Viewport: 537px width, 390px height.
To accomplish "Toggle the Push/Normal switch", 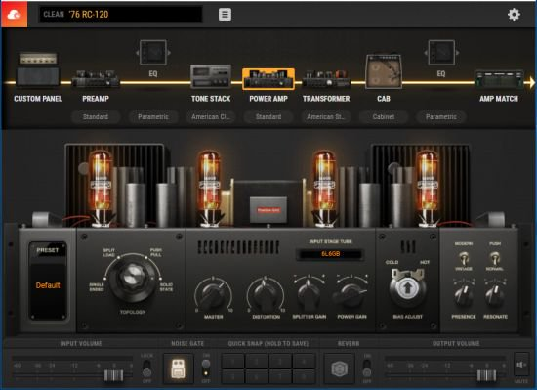I will pos(495,257).
